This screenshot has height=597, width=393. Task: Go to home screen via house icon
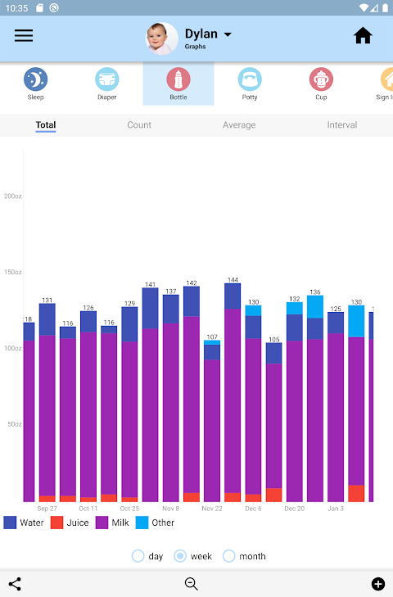point(363,36)
